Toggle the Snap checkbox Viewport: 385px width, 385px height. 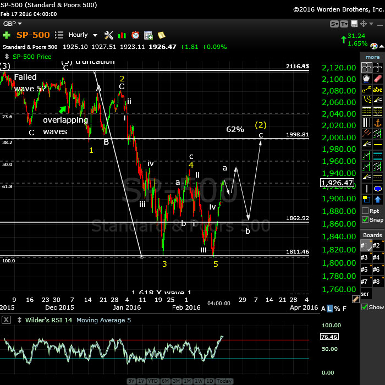(x=365, y=219)
